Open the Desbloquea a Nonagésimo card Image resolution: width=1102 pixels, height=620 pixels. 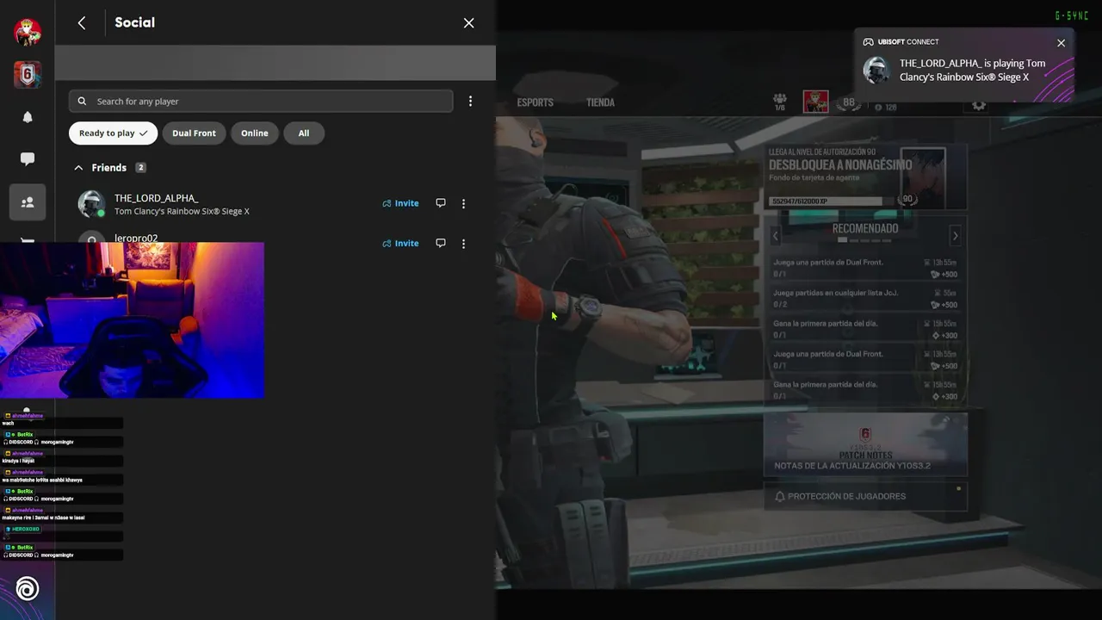865,178
